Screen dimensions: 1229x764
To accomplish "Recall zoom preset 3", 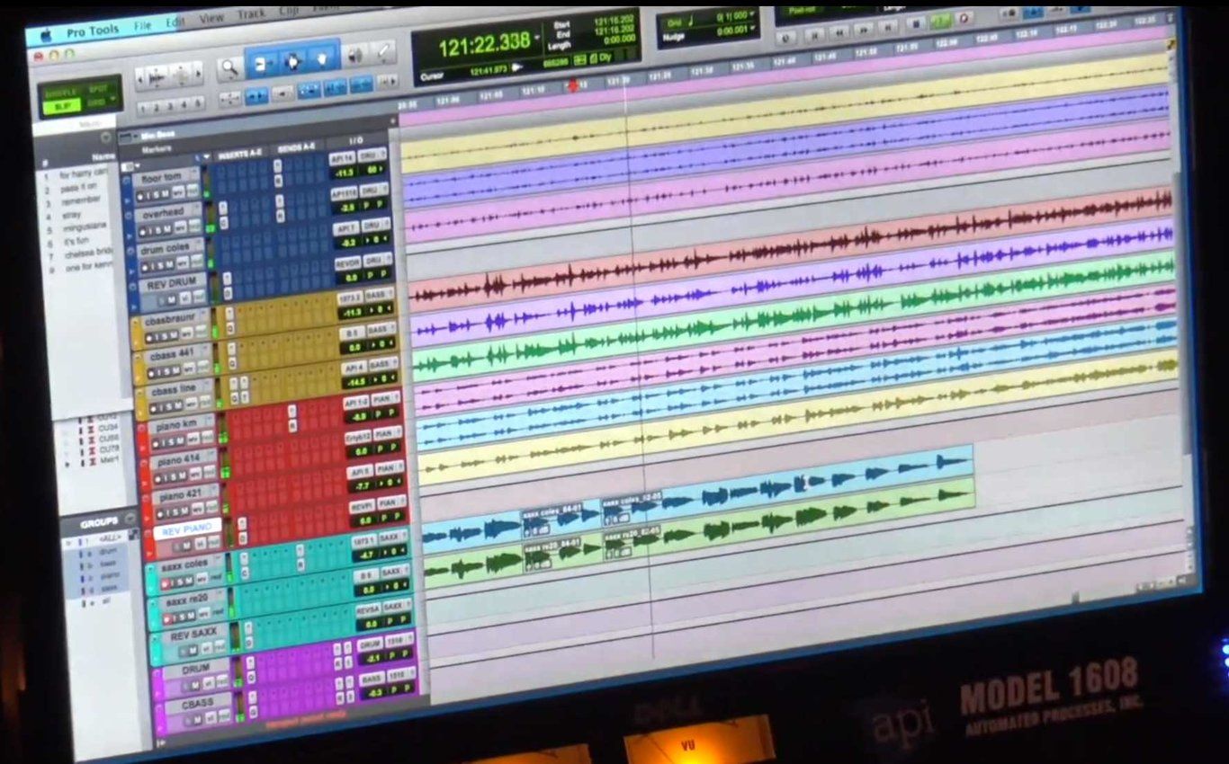I will tap(170, 106).
